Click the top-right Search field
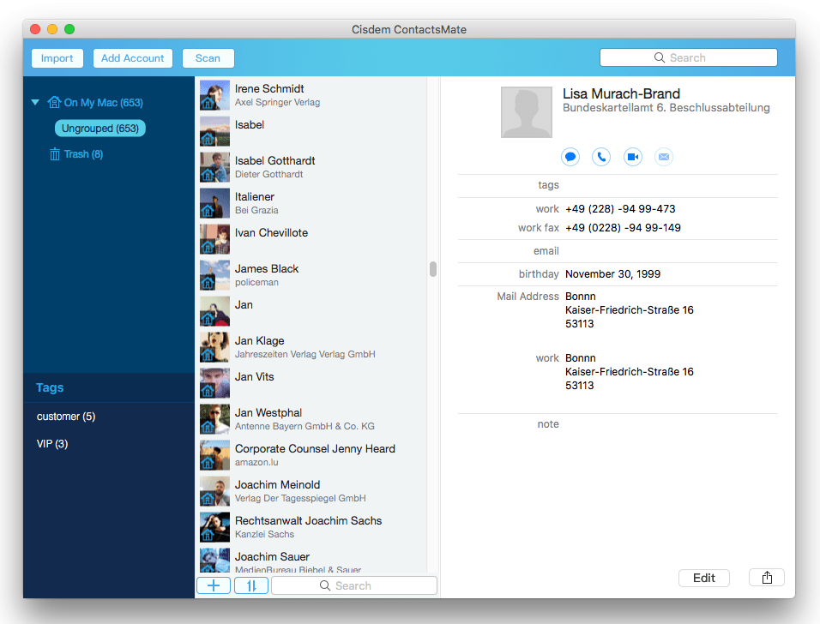Image resolution: width=820 pixels, height=624 pixels. click(x=689, y=57)
